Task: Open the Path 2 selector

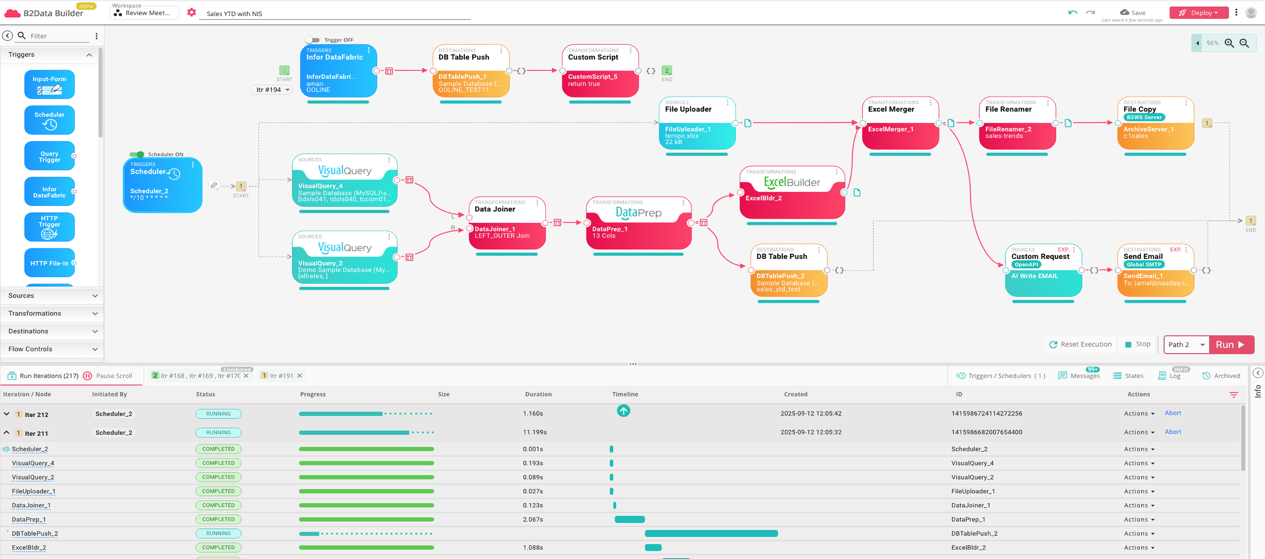Action: click(x=1186, y=344)
